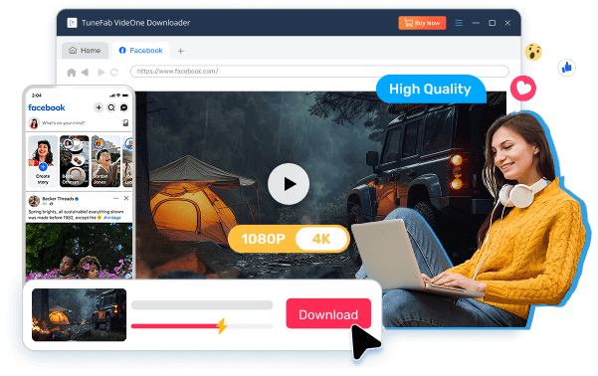Minimize the TuneFab VideOne Downloader window
Image resolution: width=598 pixels, height=376 pixels.
[476, 23]
